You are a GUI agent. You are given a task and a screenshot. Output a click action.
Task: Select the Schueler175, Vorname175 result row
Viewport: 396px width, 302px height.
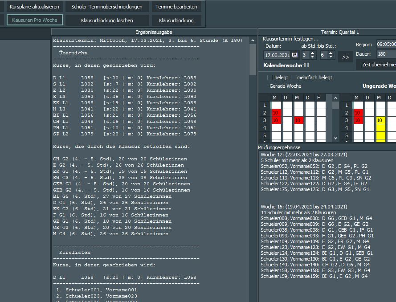tap(315, 189)
